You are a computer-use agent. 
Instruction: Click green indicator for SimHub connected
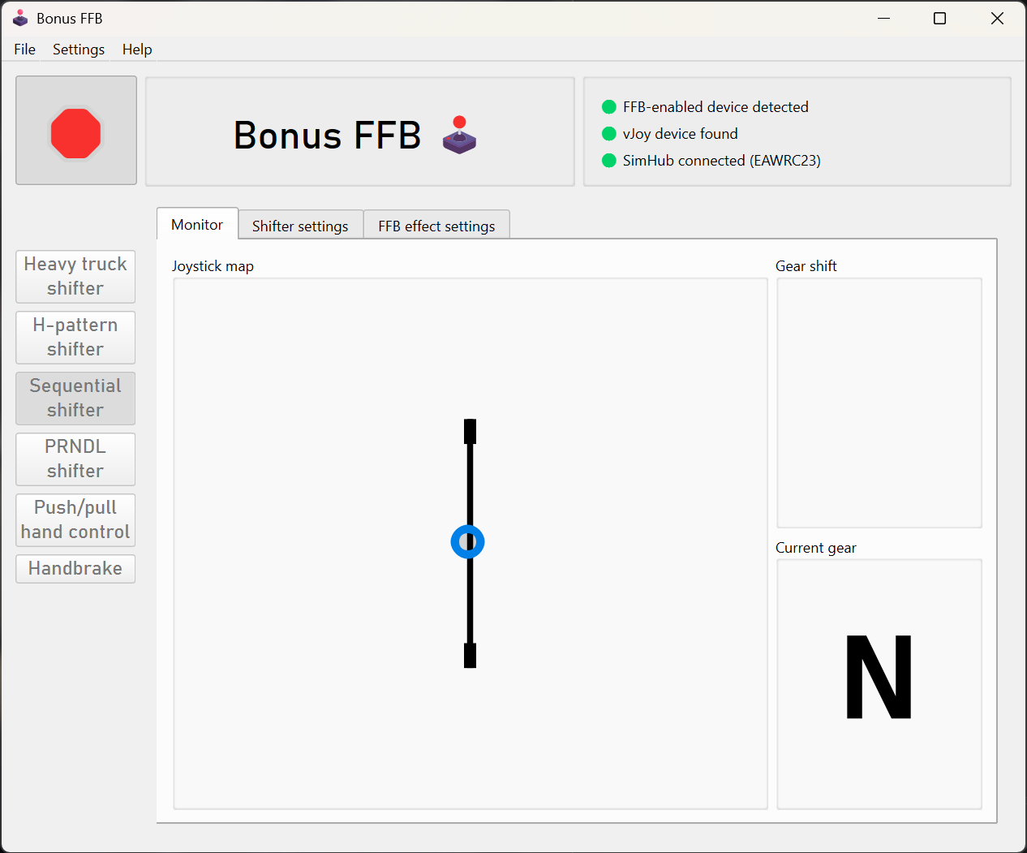(x=609, y=161)
